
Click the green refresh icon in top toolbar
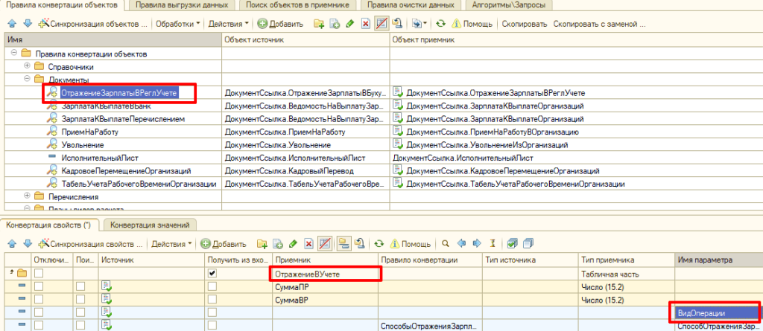440,24
